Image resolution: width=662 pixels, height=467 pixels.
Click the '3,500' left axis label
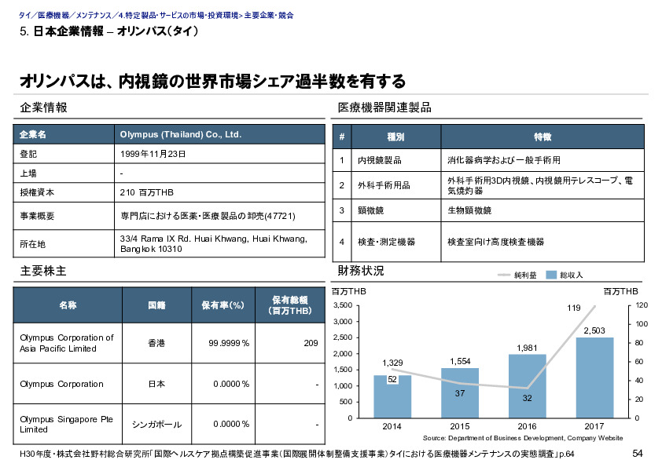tap(343, 305)
